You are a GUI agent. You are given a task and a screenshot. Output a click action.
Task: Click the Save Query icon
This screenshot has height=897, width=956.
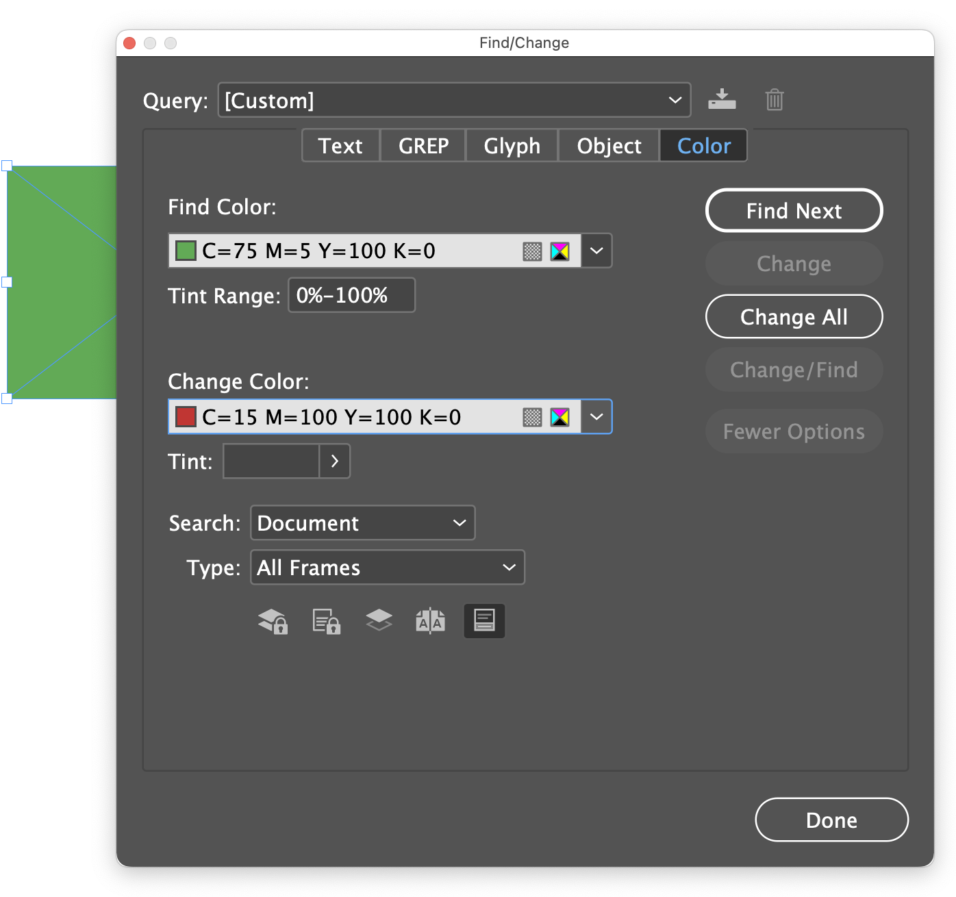pos(722,99)
